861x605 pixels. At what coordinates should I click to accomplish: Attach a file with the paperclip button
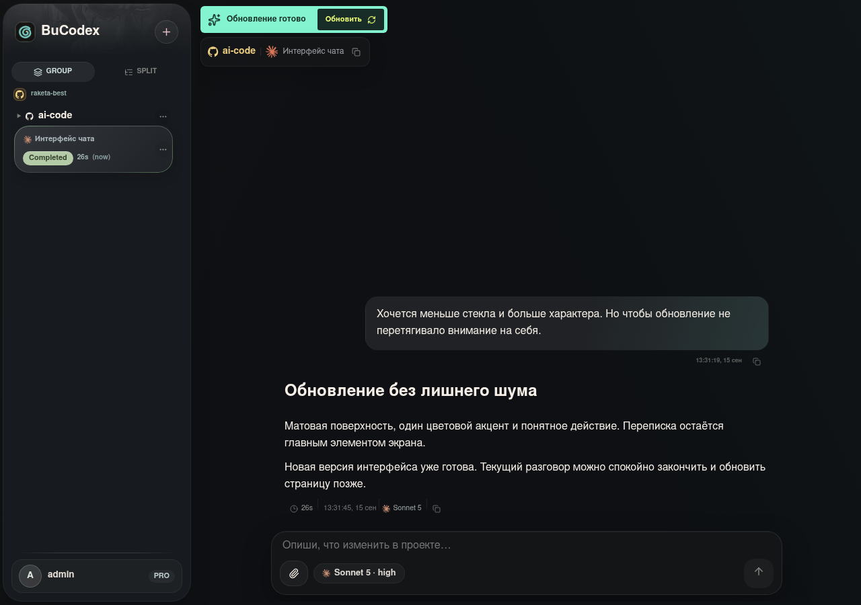tap(294, 573)
